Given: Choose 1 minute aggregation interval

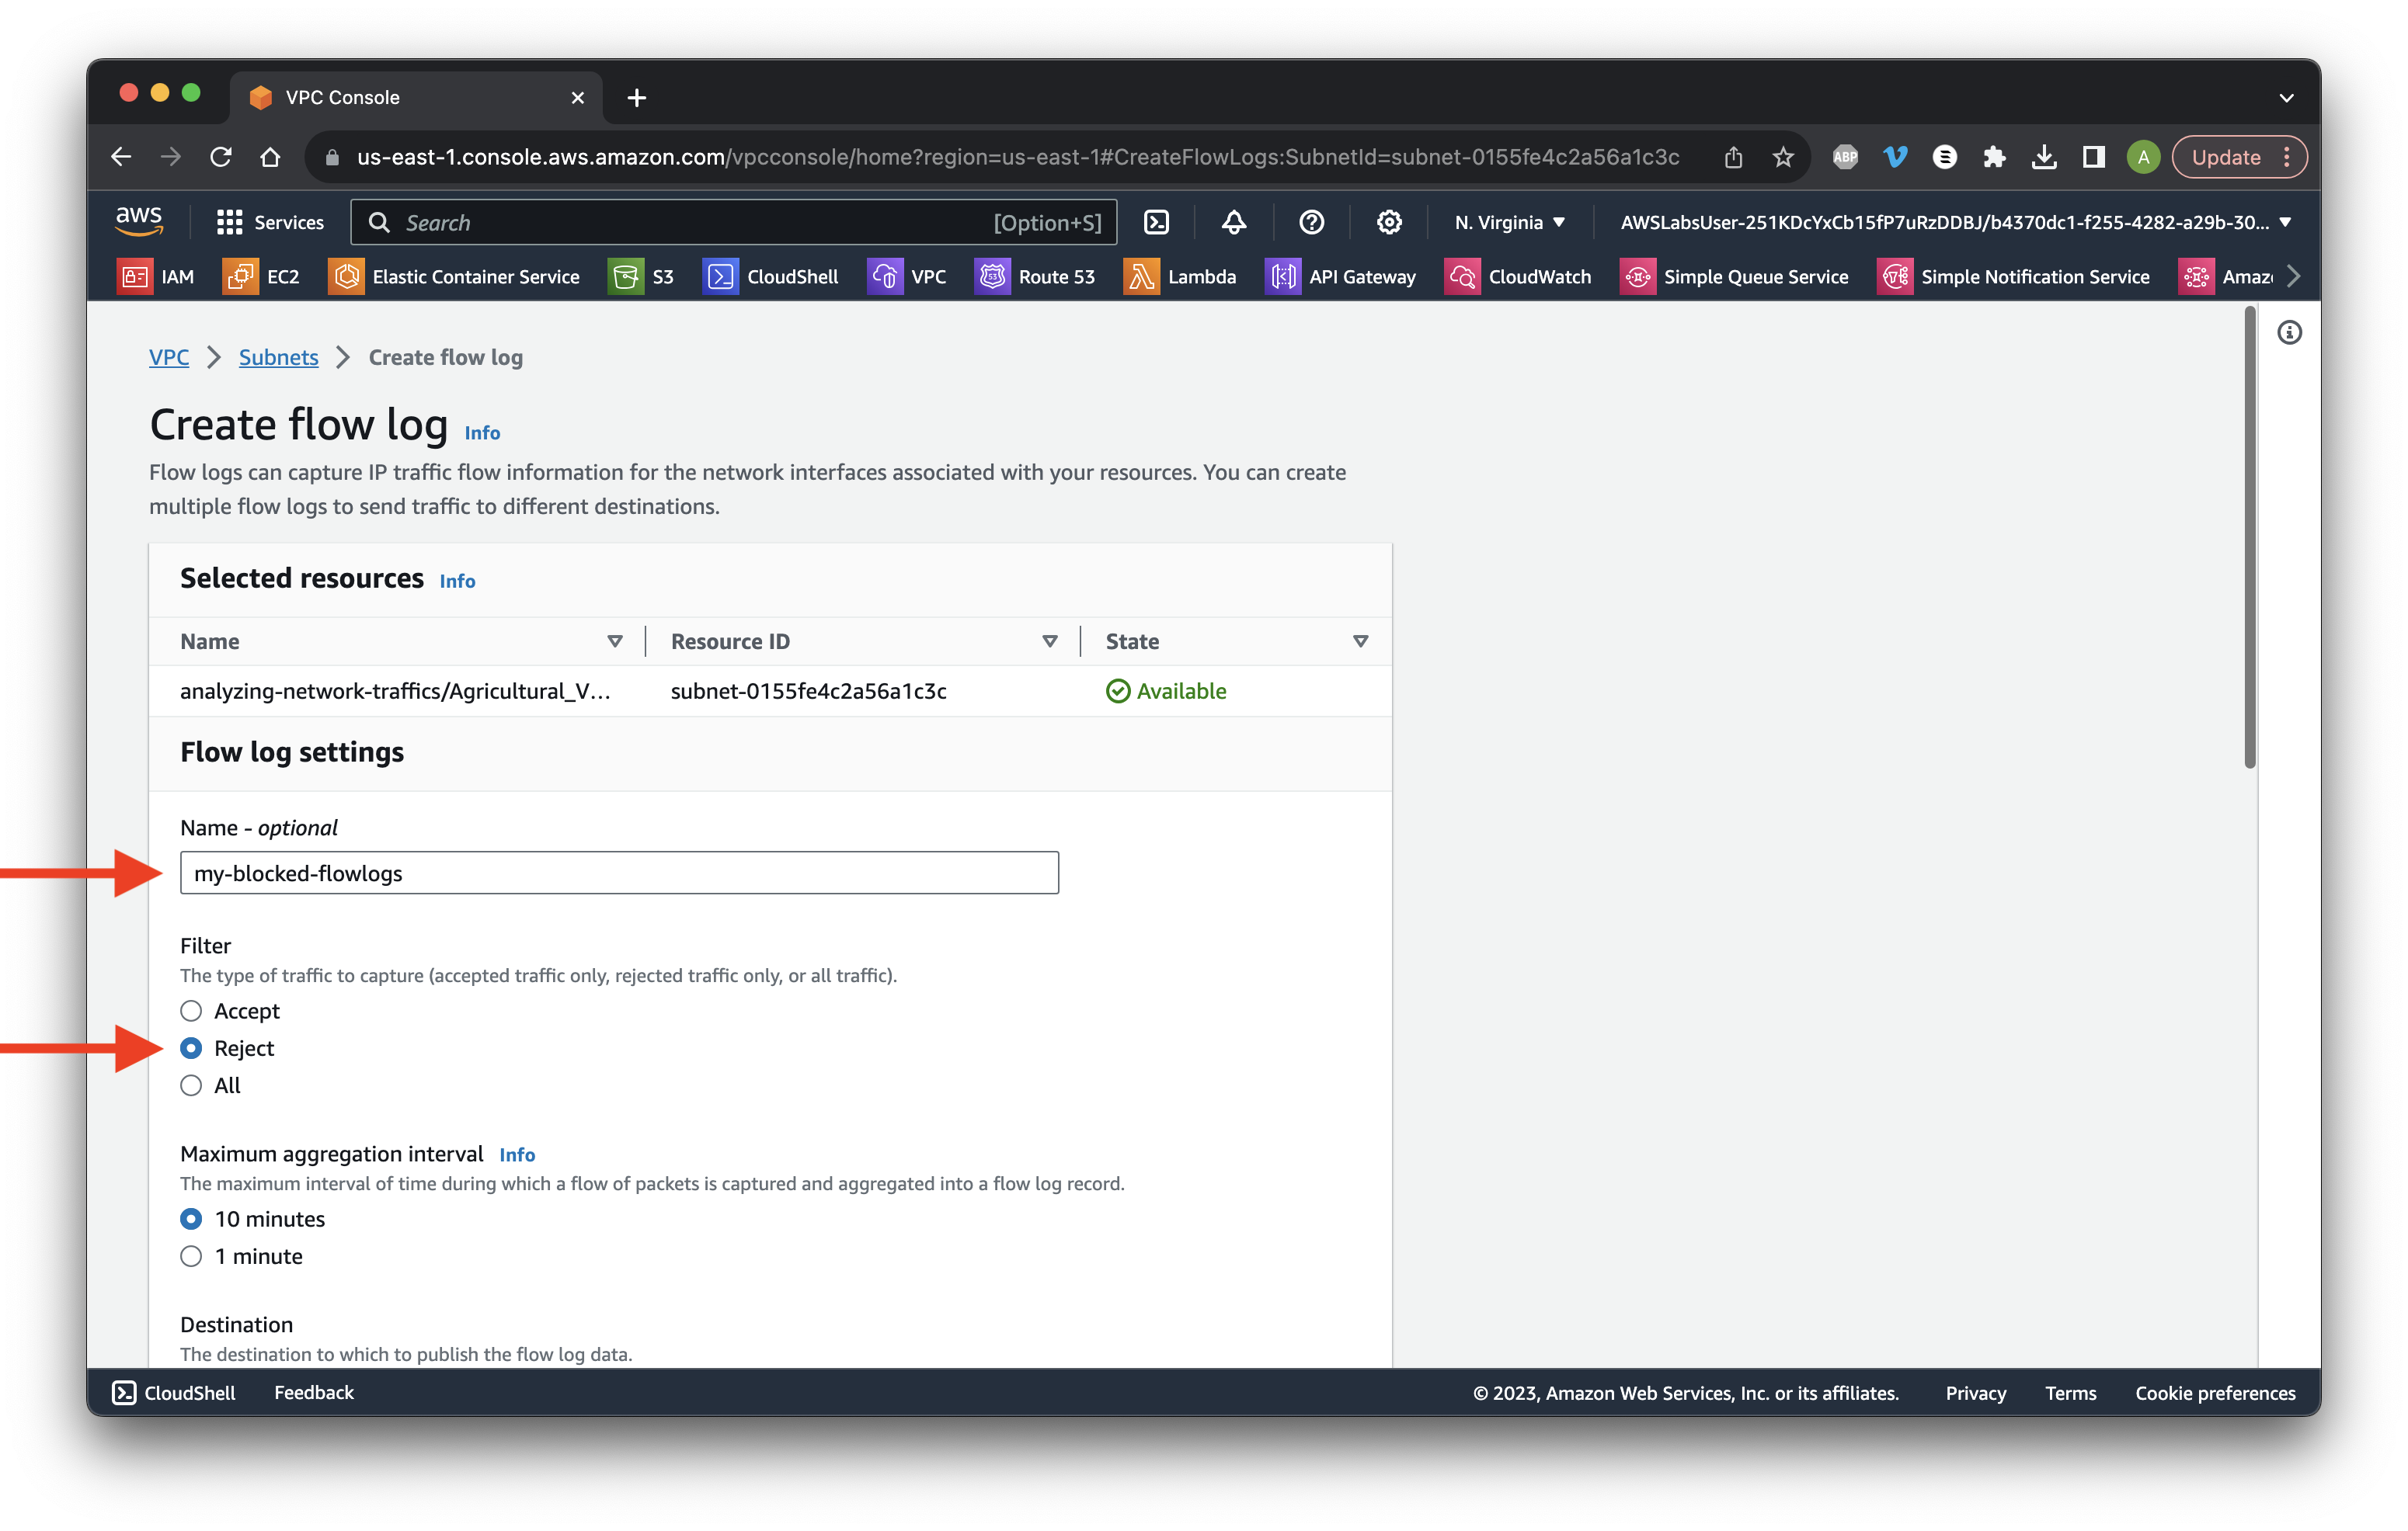Looking at the screenshot, I should 191,1256.
